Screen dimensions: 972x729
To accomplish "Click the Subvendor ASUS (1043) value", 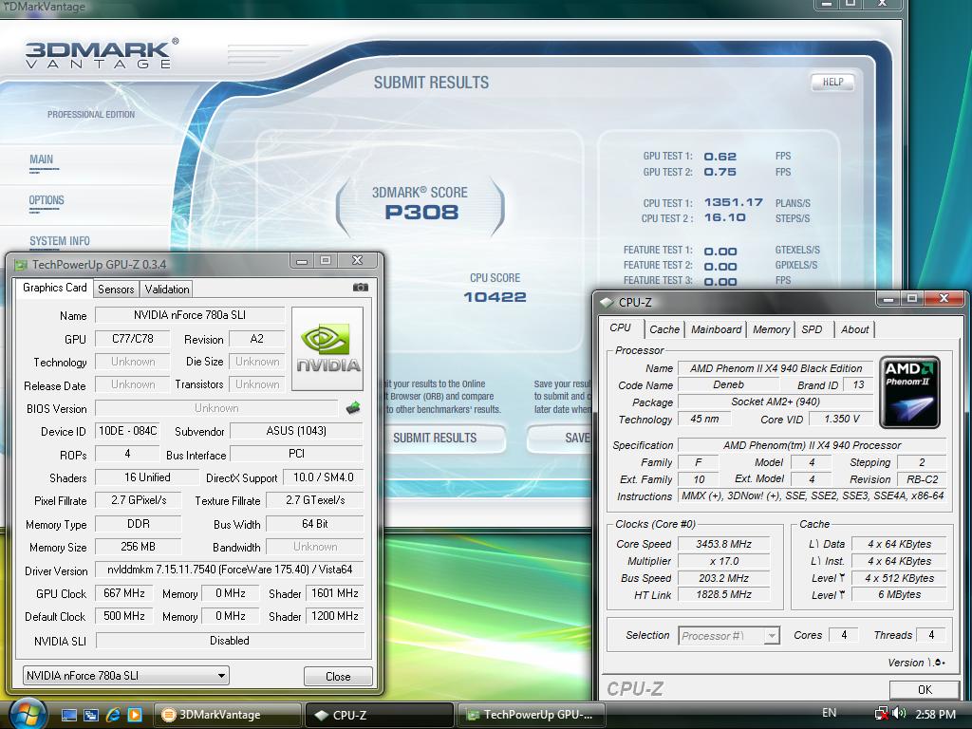I will click(296, 431).
